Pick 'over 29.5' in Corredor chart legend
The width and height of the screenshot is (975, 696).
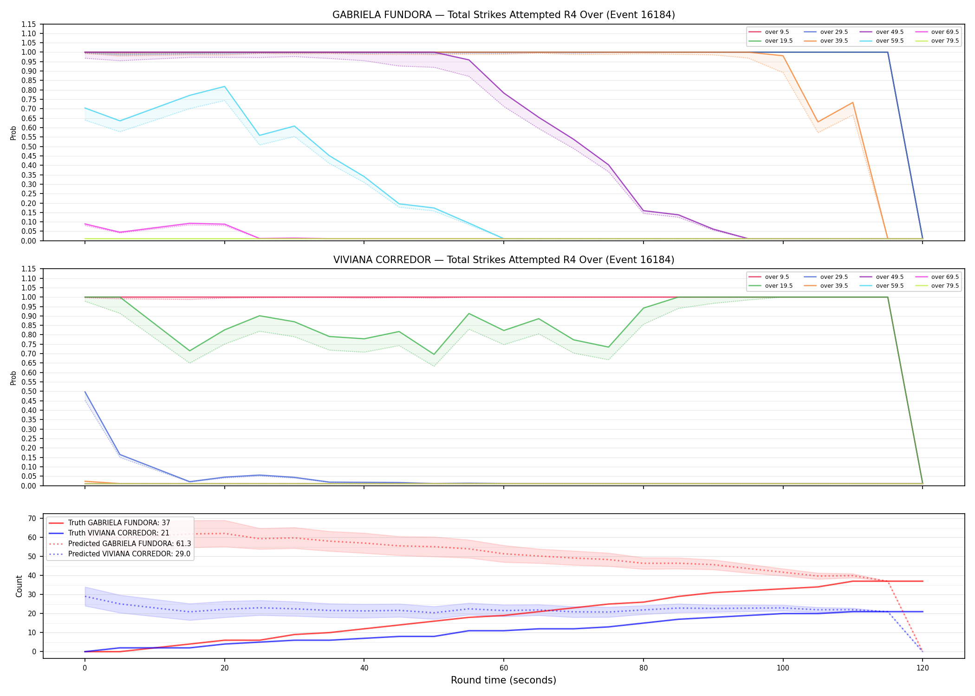click(x=826, y=277)
